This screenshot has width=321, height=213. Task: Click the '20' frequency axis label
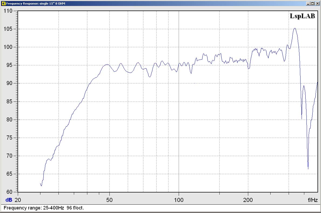pyautogui.click(x=18, y=200)
